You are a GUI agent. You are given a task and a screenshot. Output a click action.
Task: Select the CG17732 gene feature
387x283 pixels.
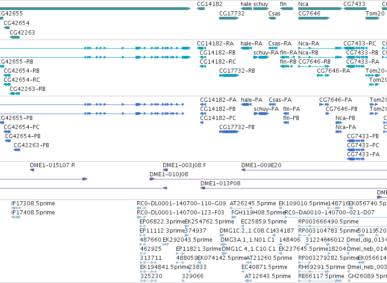point(229,18)
